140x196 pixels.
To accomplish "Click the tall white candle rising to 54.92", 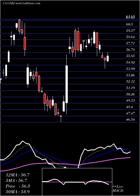I will click(67, 84).
